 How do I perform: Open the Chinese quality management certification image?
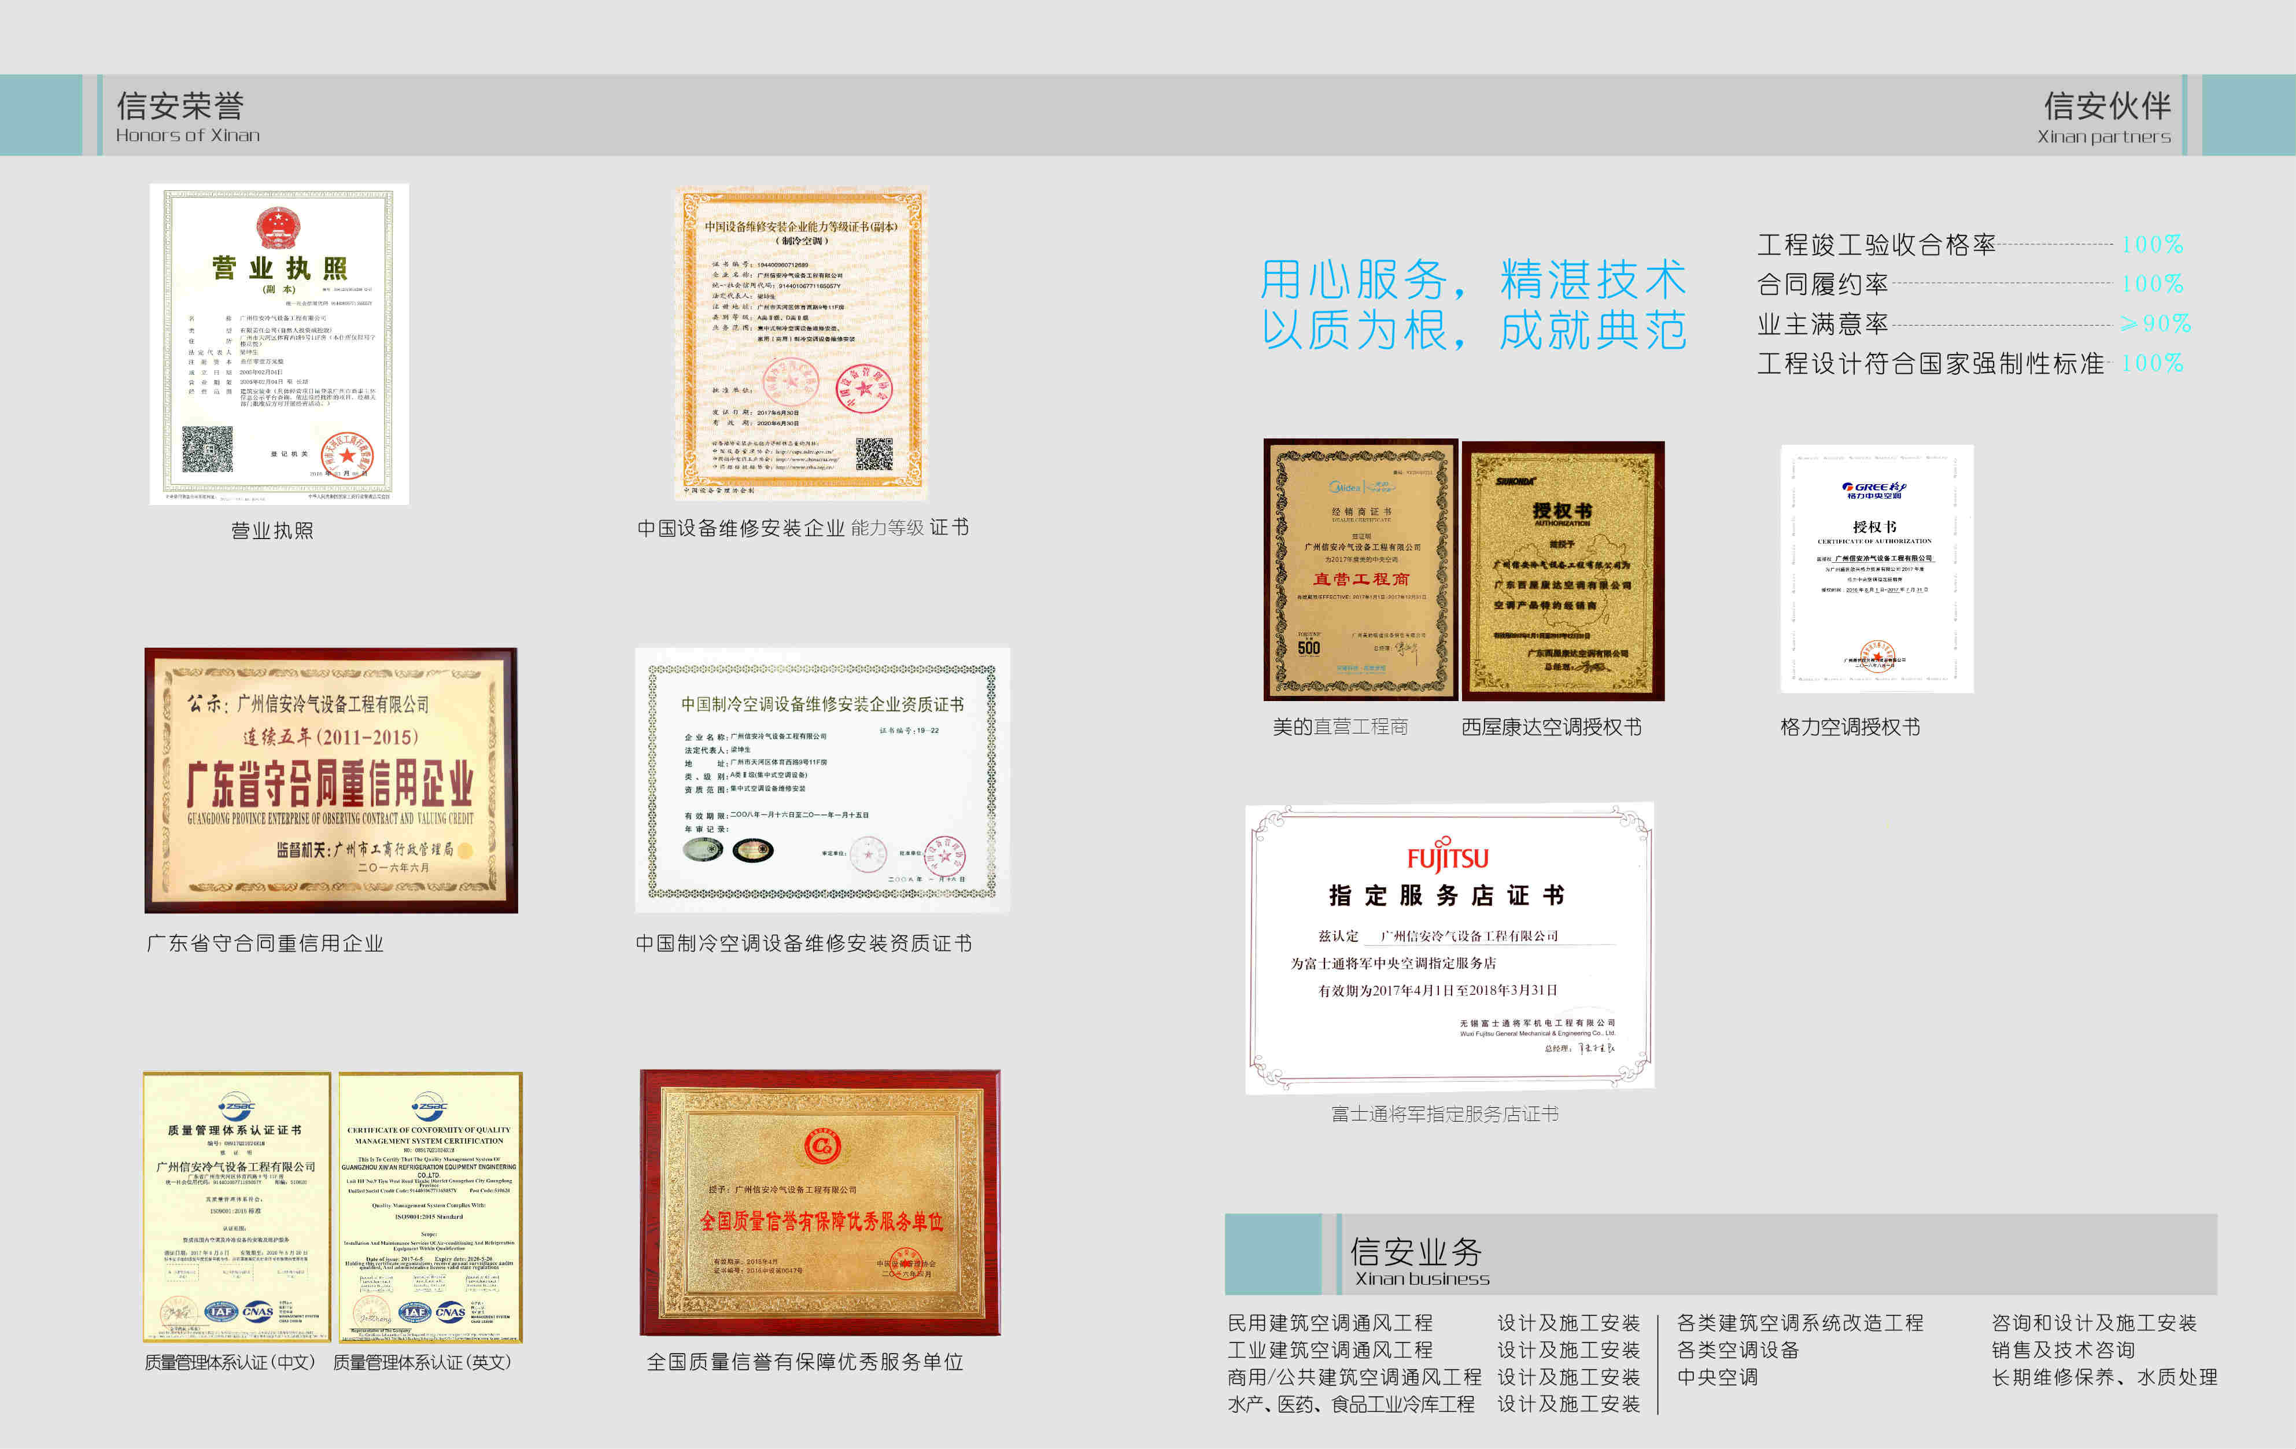pyautogui.click(x=237, y=1207)
